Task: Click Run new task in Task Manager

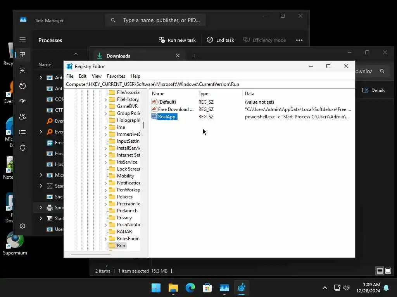Action: [177, 40]
